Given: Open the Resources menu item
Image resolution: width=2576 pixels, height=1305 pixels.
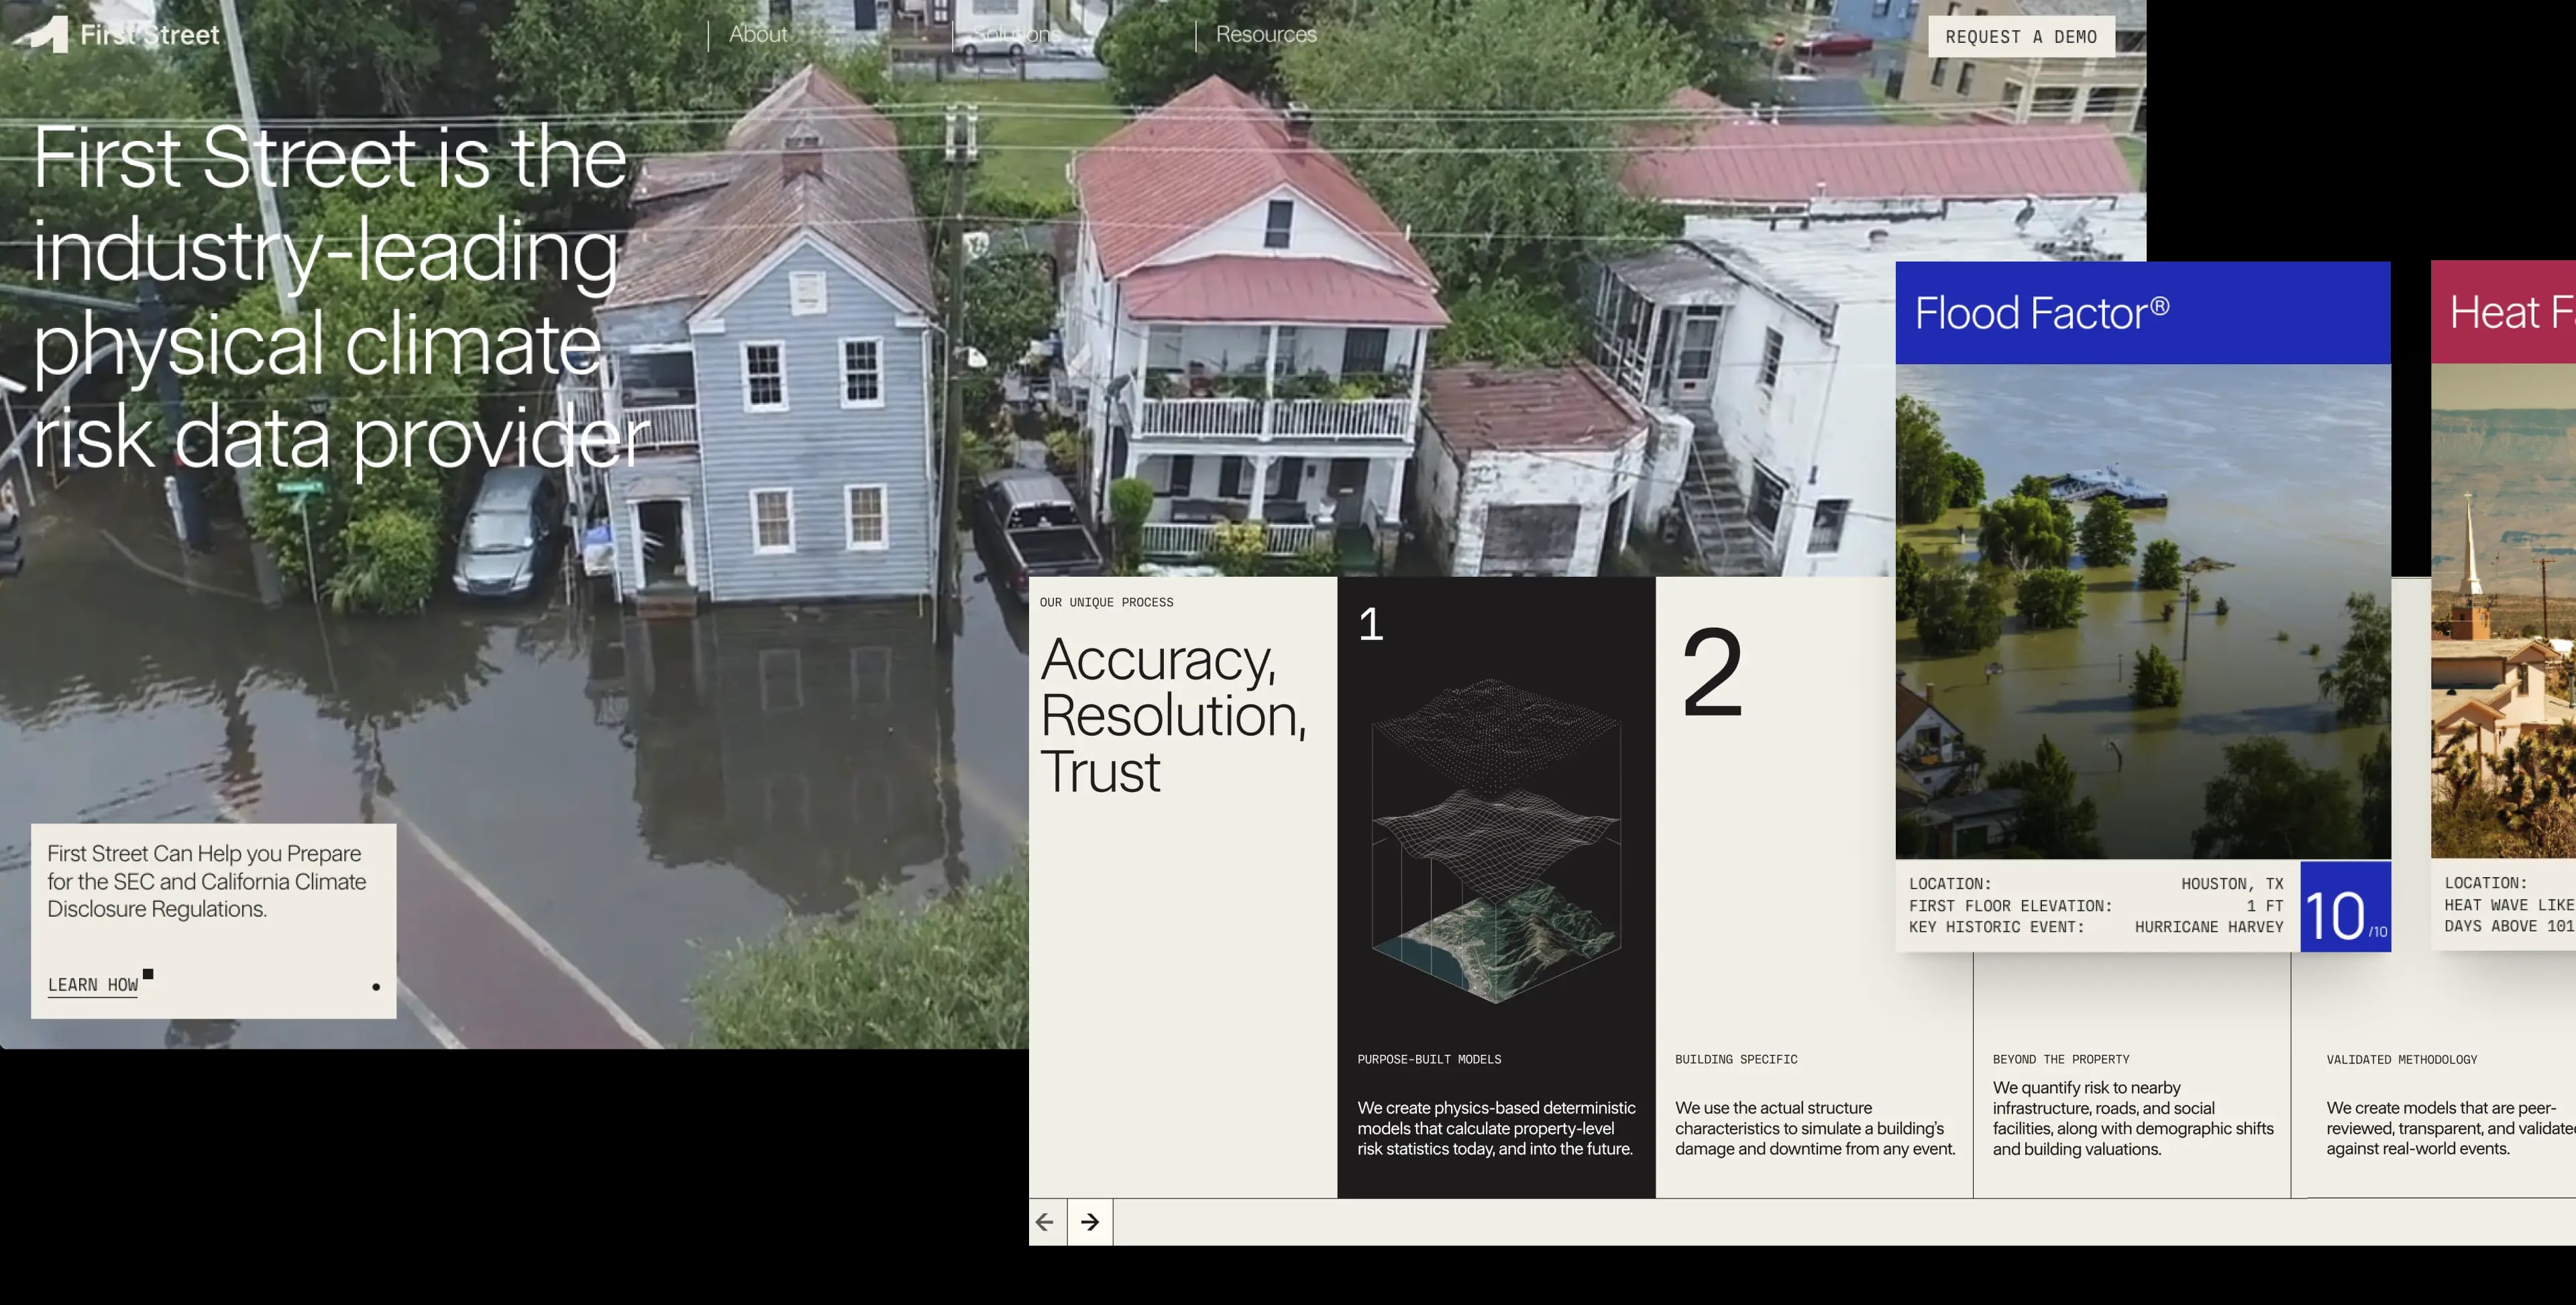Looking at the screenshot, I should [x=1267, y=34].
